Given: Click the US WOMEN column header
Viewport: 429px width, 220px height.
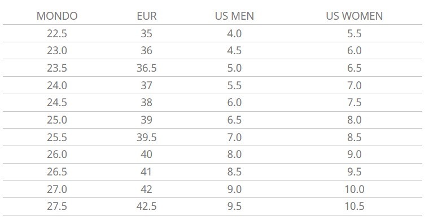Looking at the screenshot, I should 354,16.
